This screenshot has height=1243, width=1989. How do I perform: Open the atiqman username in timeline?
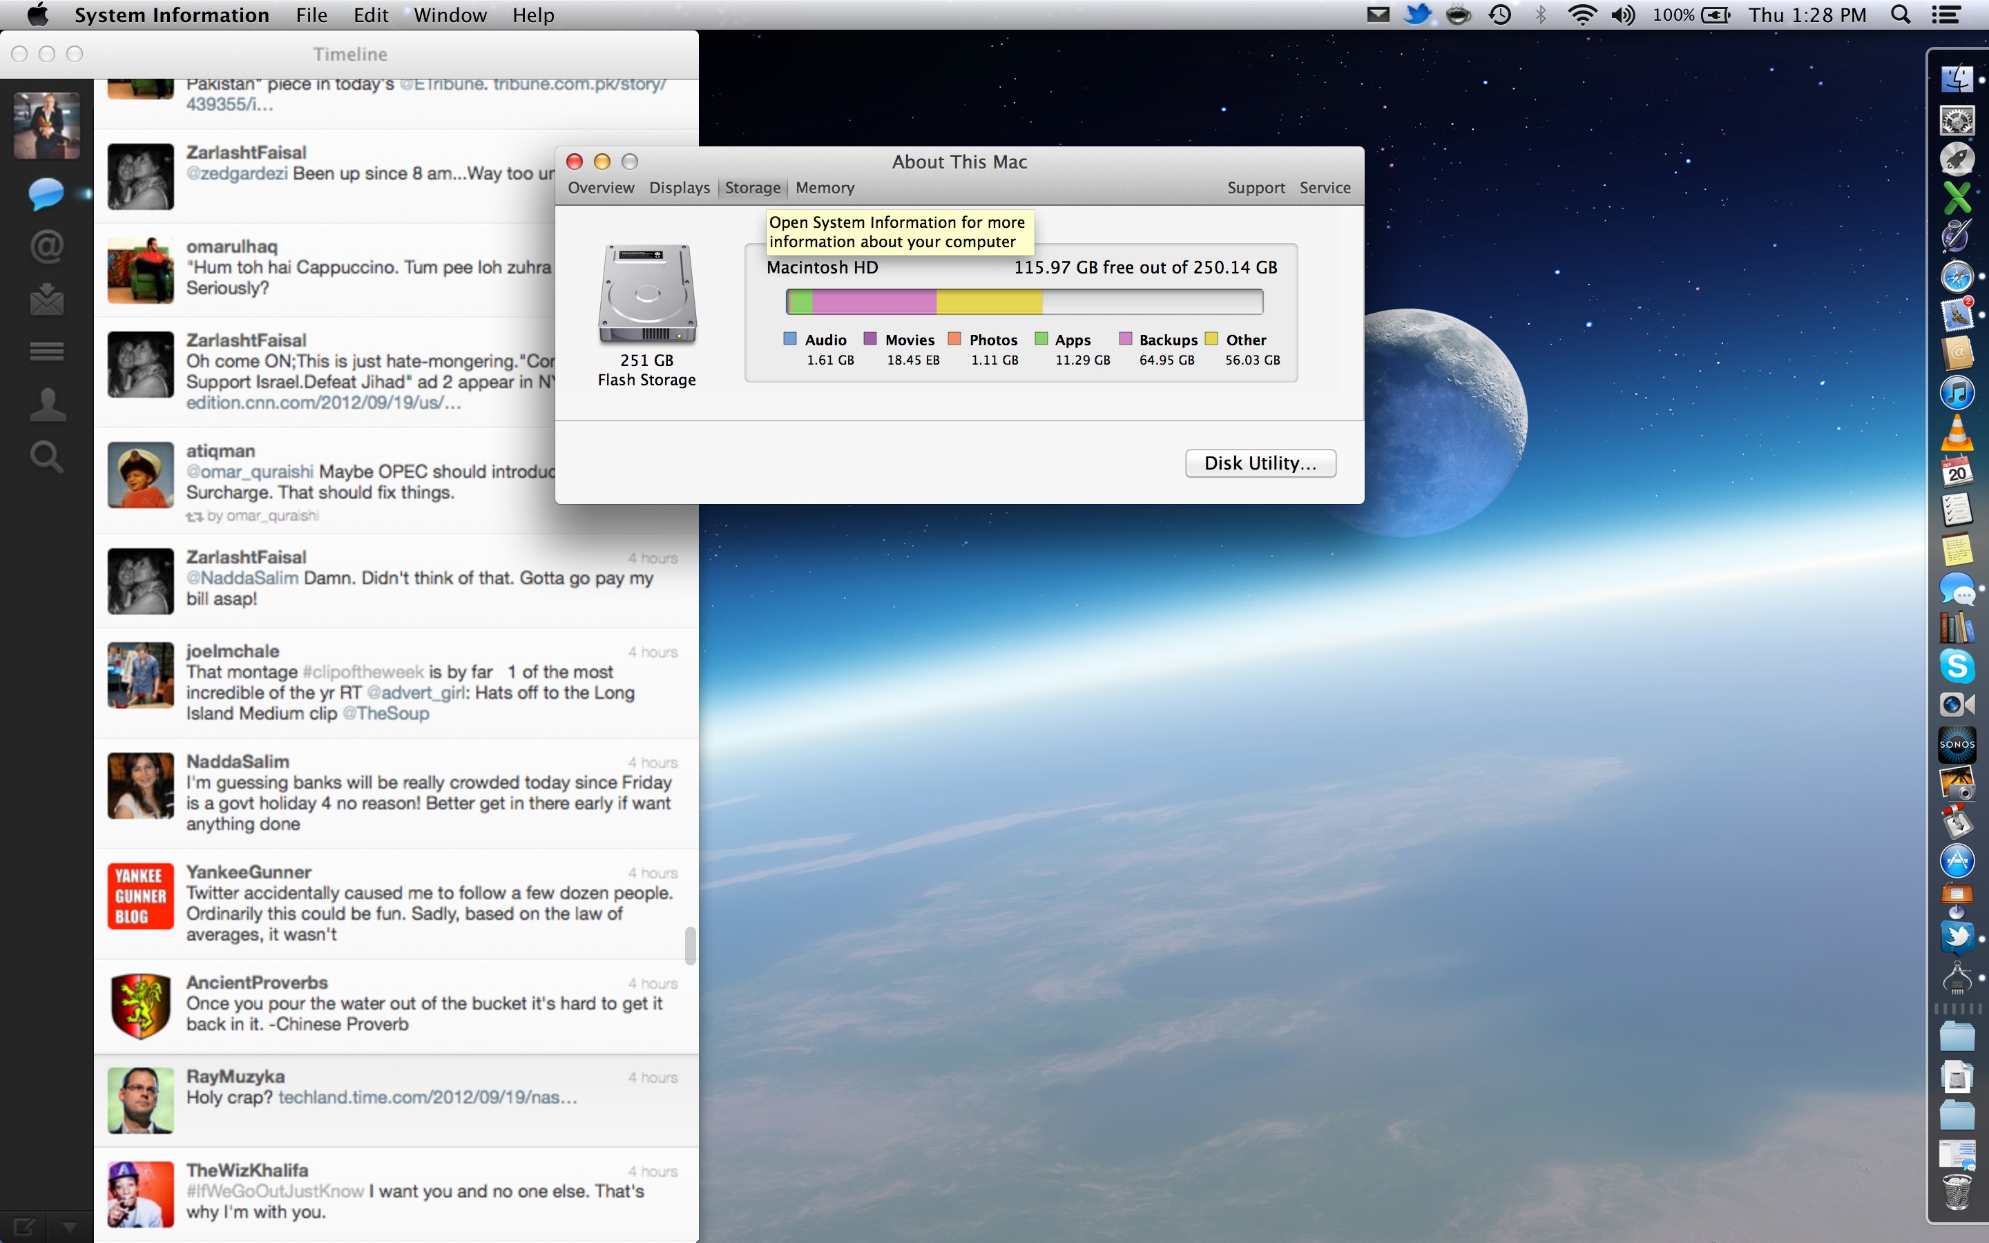[x=220, y=450]
